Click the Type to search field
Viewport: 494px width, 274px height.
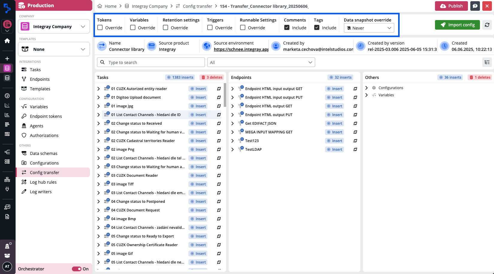[x=151, y=62]
